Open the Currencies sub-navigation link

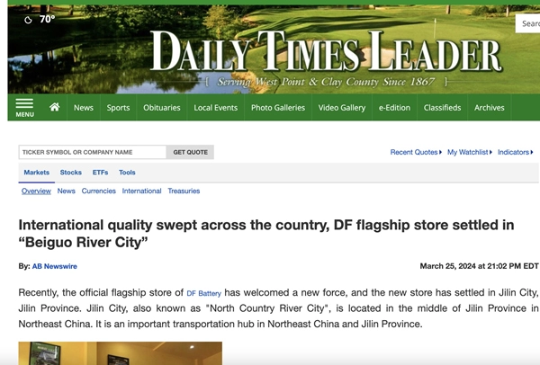[x=98, y=191]
